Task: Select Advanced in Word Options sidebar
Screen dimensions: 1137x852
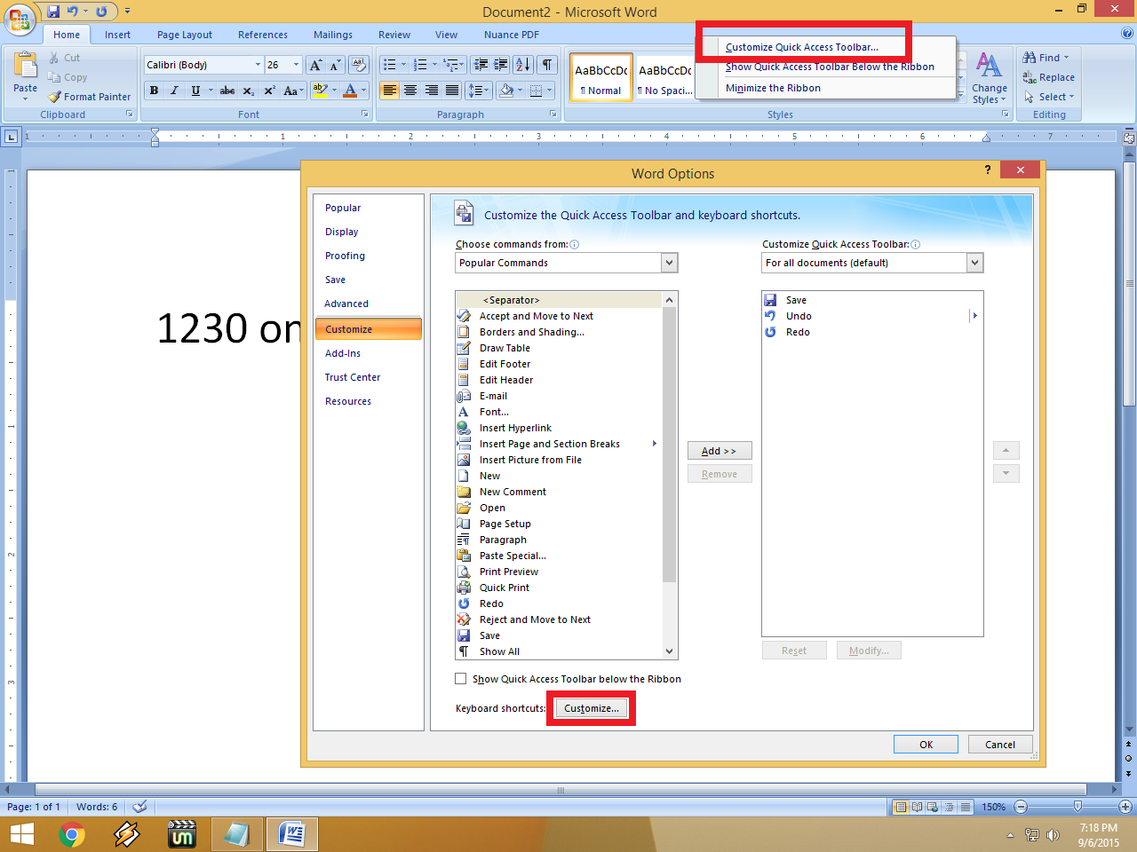Action: pyautogui.click(x=346, y=304)
